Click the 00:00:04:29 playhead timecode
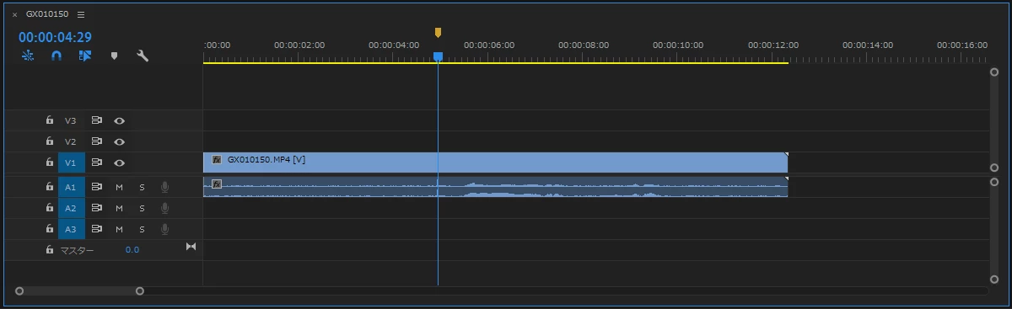Image resolution: width=1012 pixels, height=309 pixels. [55, 37]
